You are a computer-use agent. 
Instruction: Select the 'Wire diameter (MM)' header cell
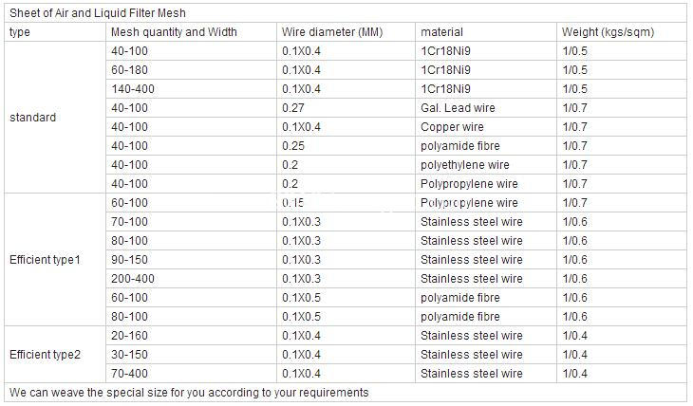pyautogui.click(x=331, y=32)
